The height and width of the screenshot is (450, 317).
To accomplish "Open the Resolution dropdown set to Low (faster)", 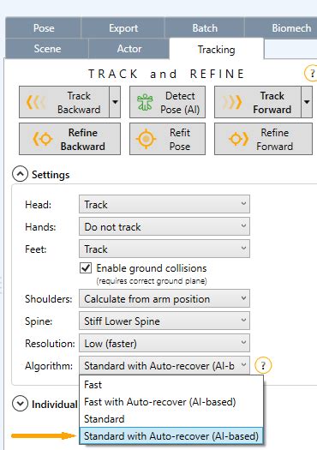I will click(x=164, y=343).
